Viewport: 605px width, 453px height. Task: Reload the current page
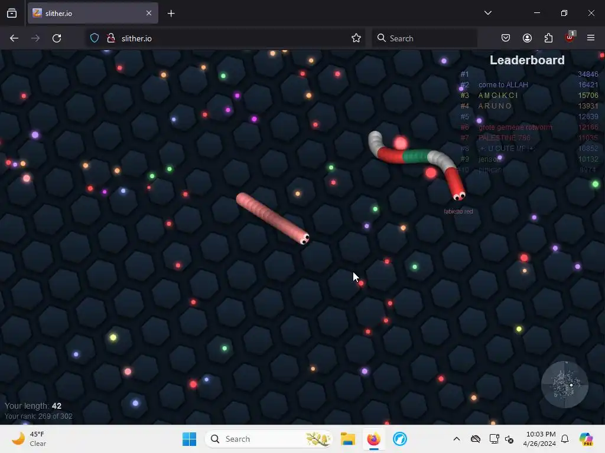click(57, 38)
